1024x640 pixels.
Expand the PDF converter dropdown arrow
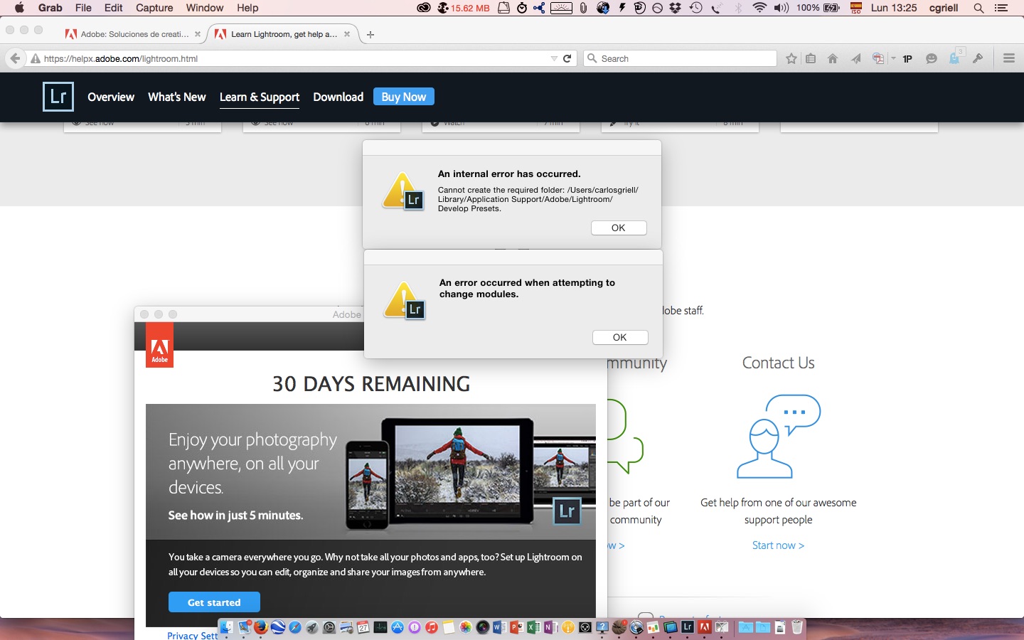click(893, 59)
